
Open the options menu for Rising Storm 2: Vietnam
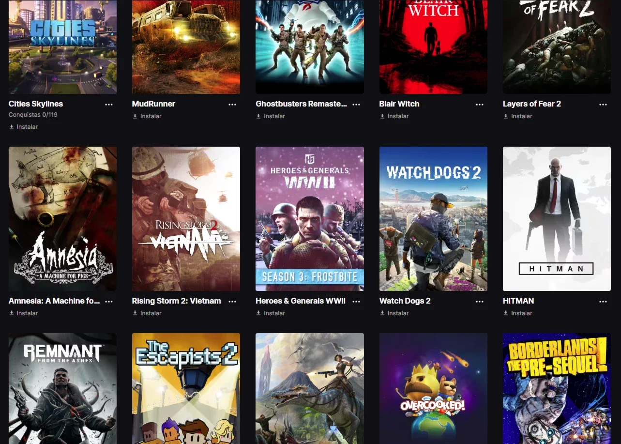pos(232,301)
